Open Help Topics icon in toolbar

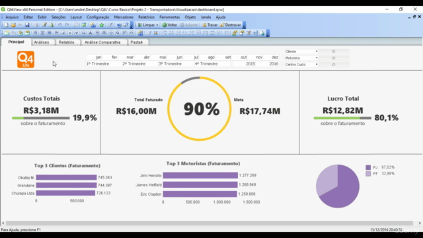pos(119,25)
